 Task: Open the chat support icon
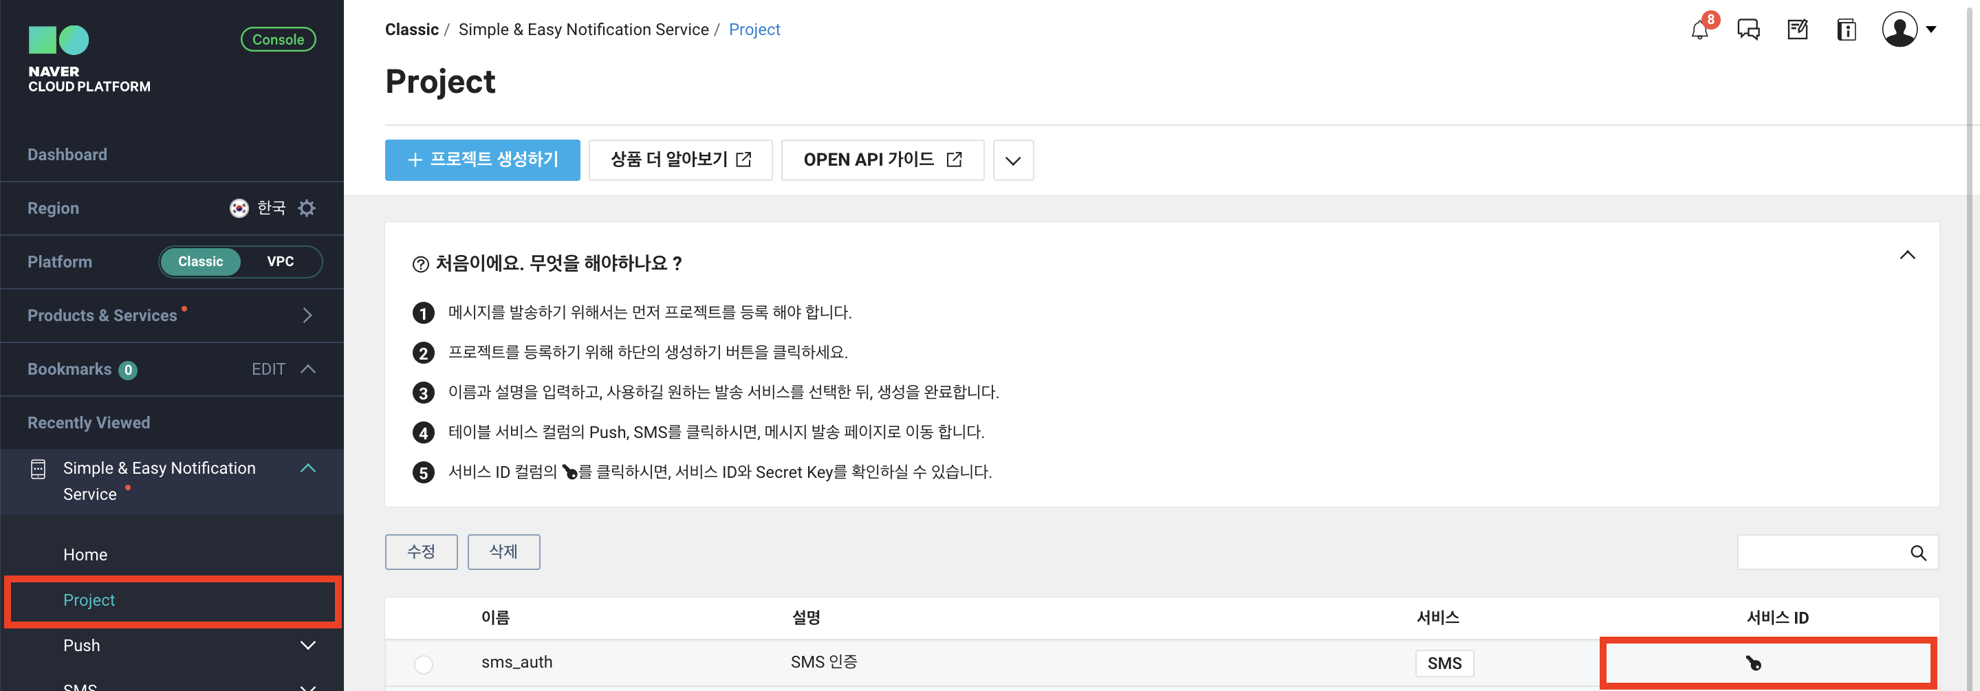tap(1748, 30)
